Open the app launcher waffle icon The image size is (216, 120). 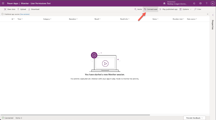click(x=3, y=3)
